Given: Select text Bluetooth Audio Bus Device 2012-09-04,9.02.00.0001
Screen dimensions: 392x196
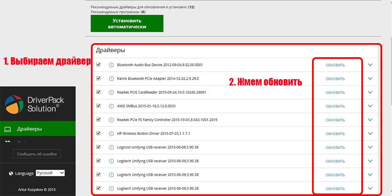Looking at the screenshot, I should pyautogui.click(x=160, y=65).
